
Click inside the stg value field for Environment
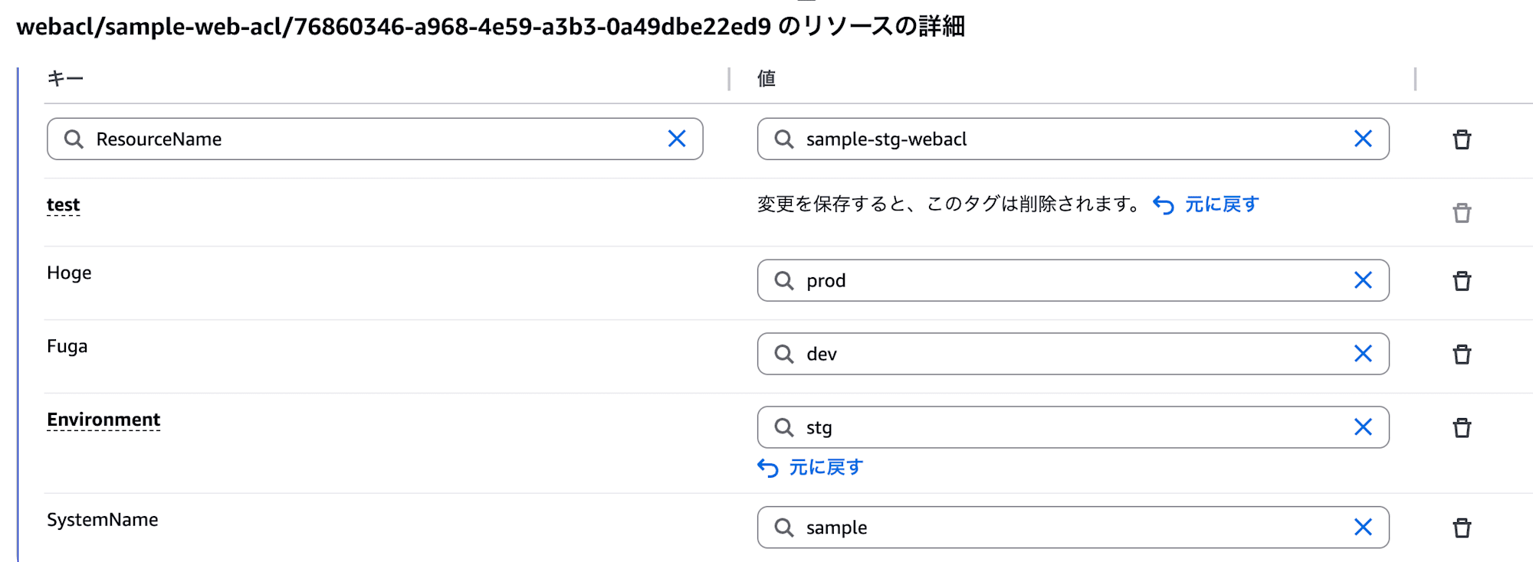click(1035, 426)
